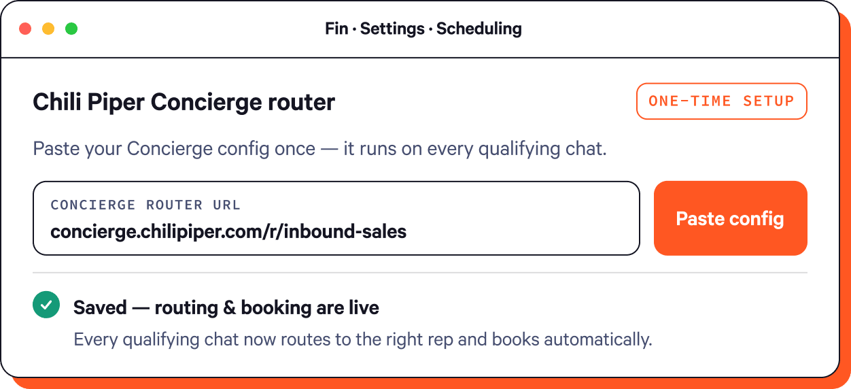Focus the Concierge router URL input field

336,218
